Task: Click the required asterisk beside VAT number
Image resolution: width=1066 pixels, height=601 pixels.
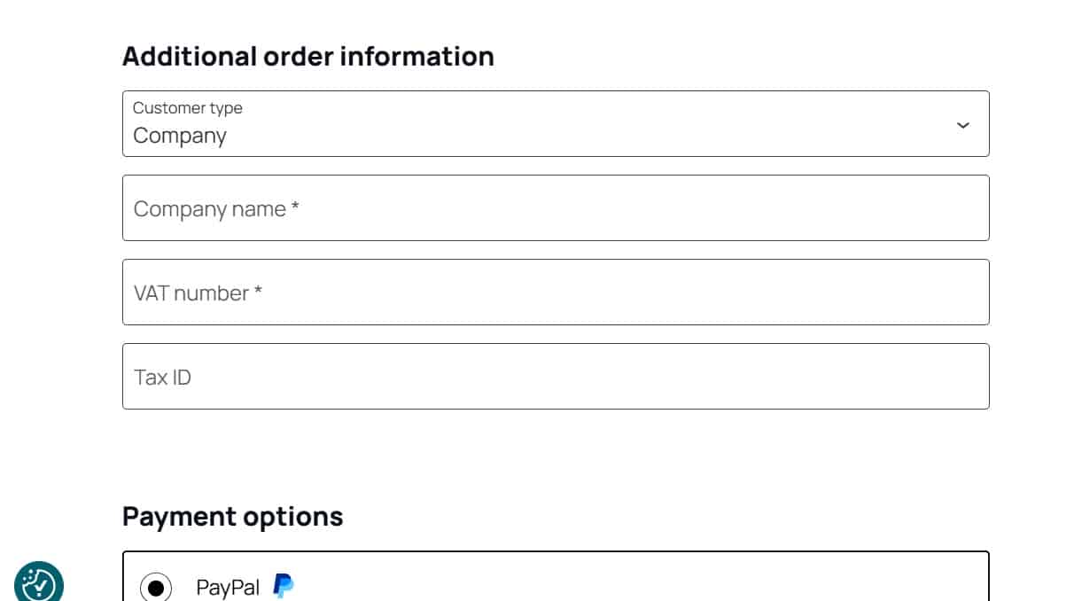Action: 258,293
